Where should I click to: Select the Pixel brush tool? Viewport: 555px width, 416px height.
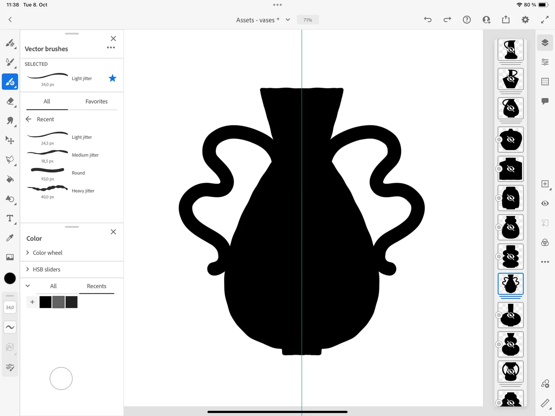click(10, 44)
